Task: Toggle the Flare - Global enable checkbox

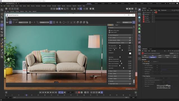Action: click(x=130, y=74)
